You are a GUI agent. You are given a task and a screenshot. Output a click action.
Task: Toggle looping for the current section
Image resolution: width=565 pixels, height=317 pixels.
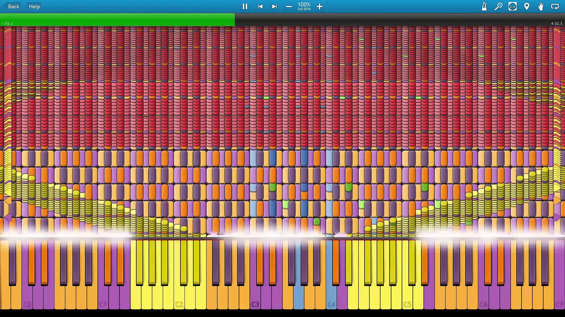[x=555, y=6]
